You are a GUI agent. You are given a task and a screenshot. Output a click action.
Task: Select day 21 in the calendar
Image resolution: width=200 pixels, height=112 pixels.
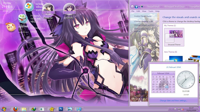167,87
